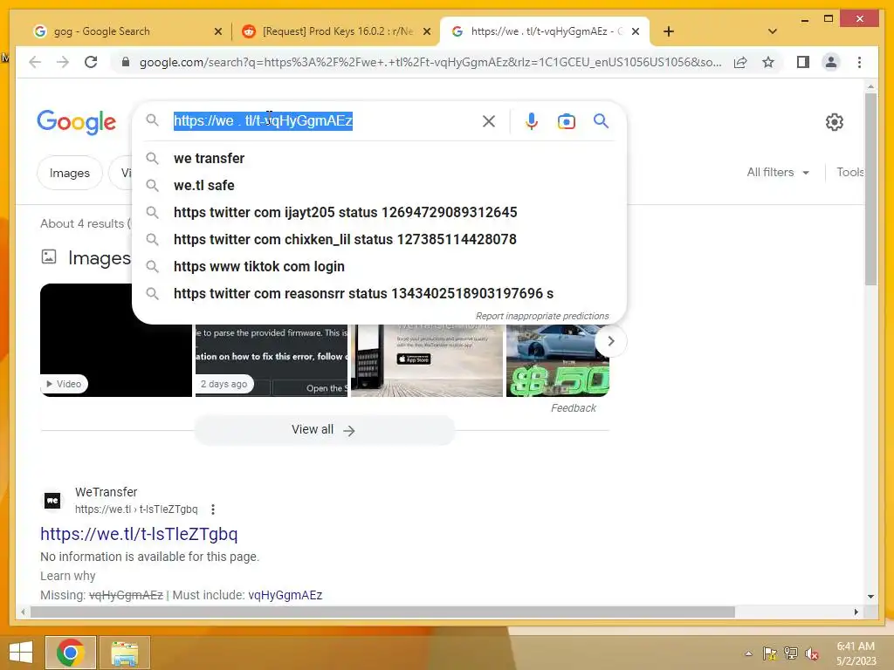Open File Explorer from the taskbar
Viewport: 894px width, 670px height.
pos(124,653)
